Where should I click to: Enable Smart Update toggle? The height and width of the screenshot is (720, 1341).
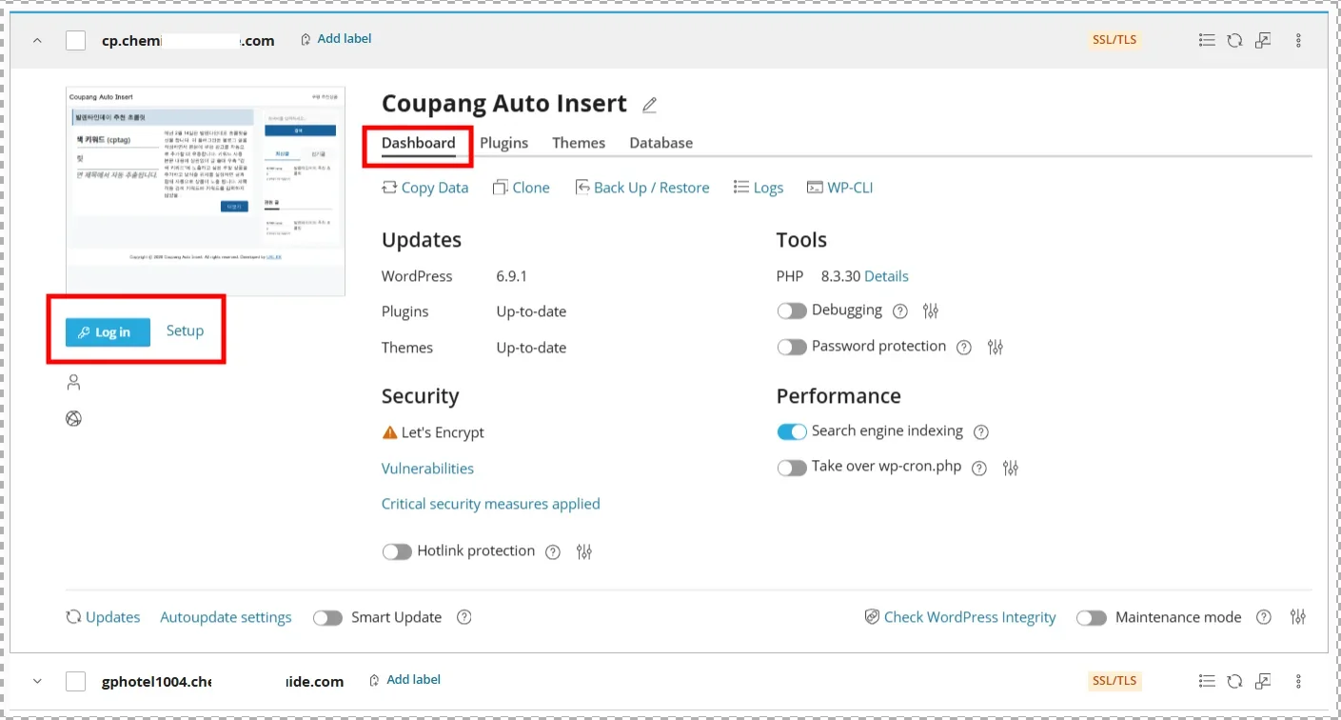click(x=327, y=617)
